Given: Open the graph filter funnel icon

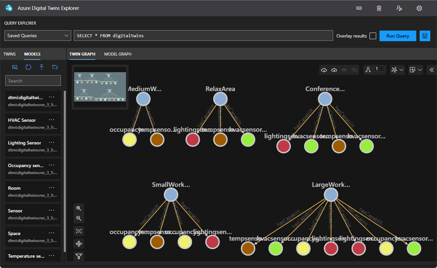Looking at the screenshot, I should point(79,256).
